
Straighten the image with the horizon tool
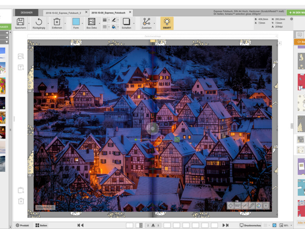click(x=245, y=206)
